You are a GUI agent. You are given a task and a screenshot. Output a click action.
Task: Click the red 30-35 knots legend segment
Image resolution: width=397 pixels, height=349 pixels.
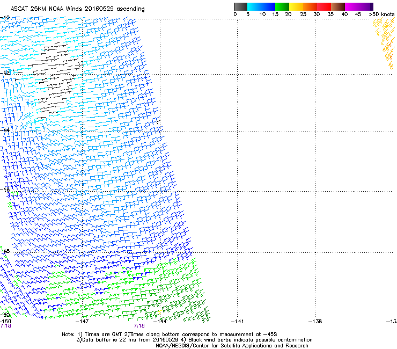(324, 6)
